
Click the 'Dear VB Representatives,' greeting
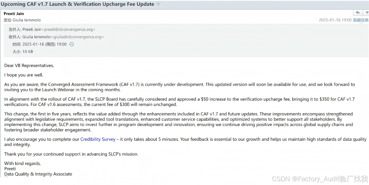click(29, 66)
